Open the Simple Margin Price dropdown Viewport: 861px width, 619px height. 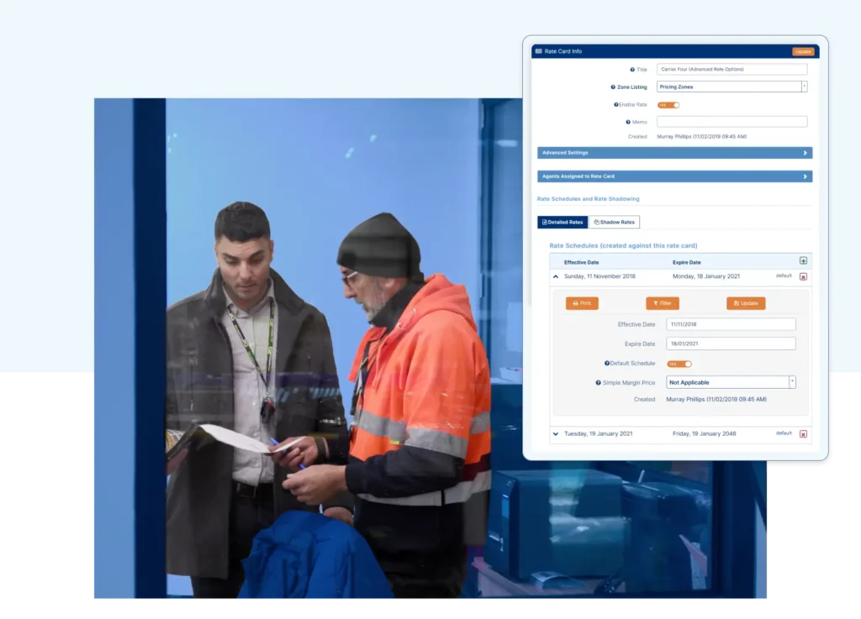click(x=791, y=382)
